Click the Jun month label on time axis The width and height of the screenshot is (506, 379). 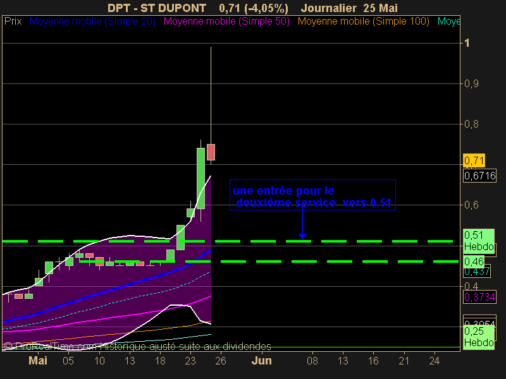point(262,361)
